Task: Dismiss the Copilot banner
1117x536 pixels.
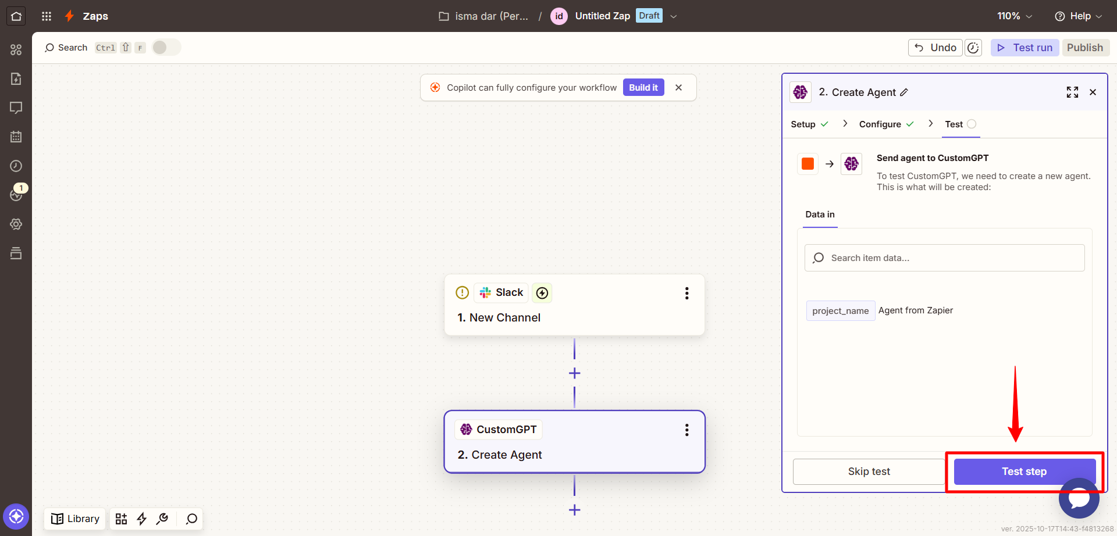Action: point(678,88)
